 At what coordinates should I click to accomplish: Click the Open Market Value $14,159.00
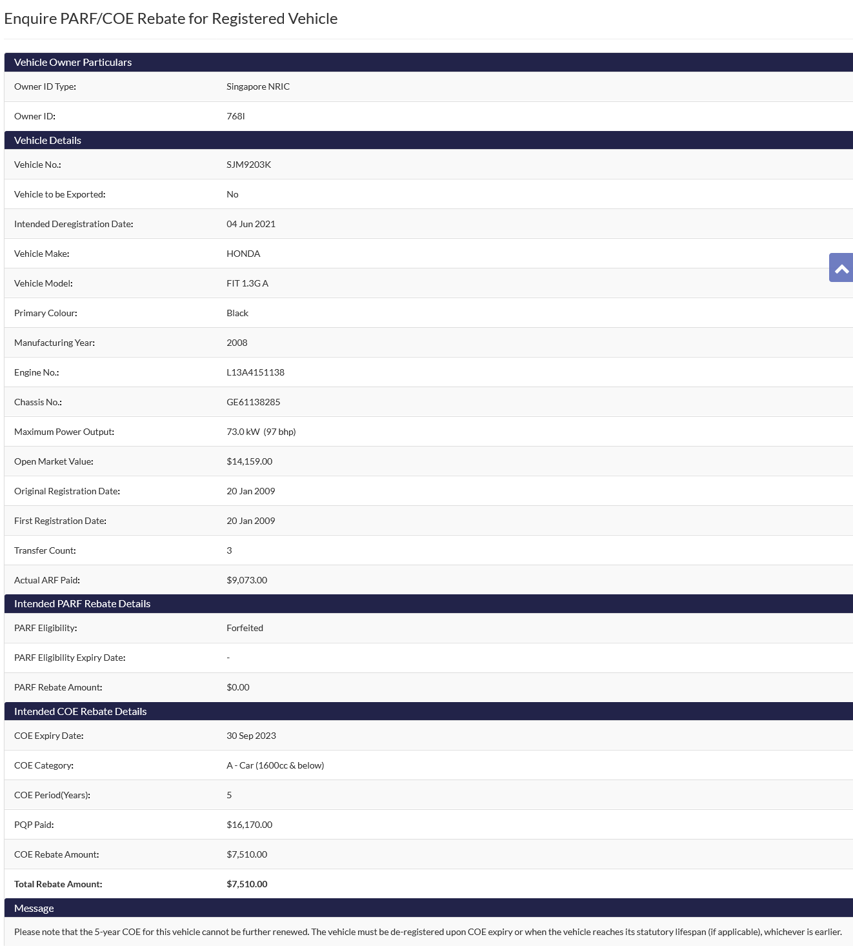click(x=249, y=461)
